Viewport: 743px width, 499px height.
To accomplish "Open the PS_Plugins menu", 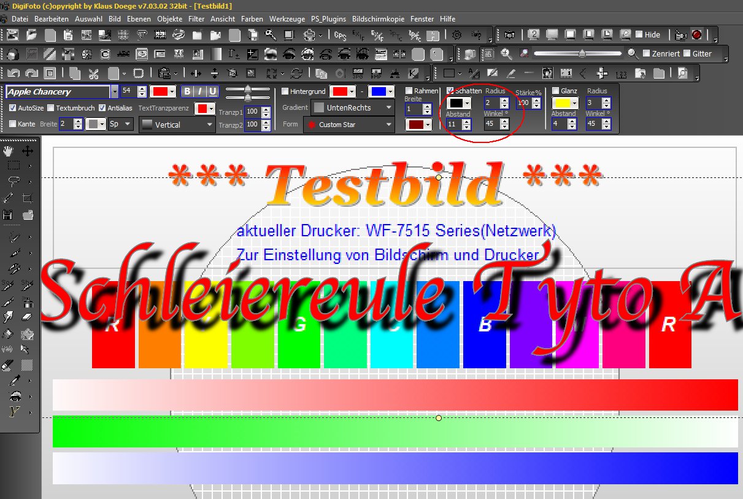I will click(328, 19).
